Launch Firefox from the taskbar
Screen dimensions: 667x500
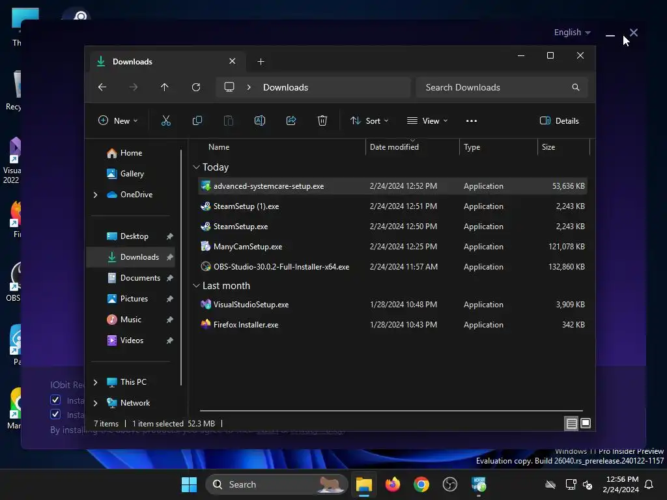point(393,484)
